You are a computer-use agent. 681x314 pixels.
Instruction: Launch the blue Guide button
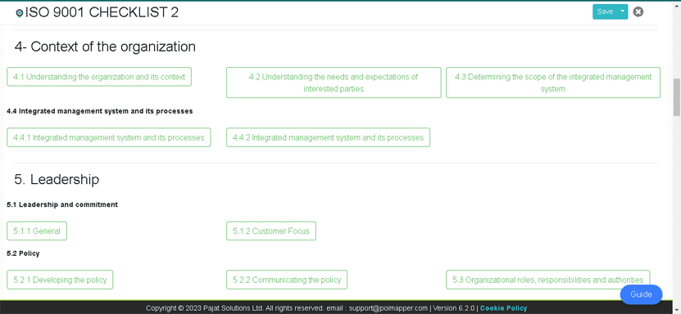click(x=641, y=294)
